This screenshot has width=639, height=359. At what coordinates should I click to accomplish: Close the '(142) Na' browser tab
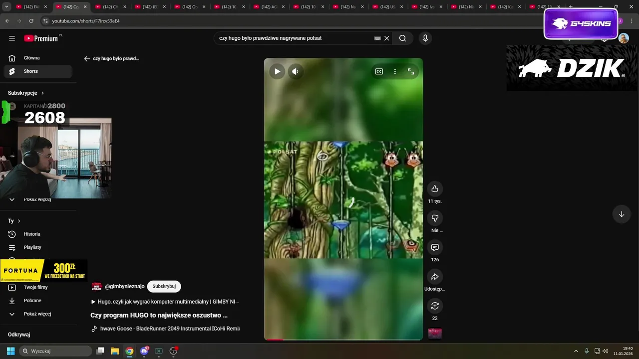(x=362, y=7)
